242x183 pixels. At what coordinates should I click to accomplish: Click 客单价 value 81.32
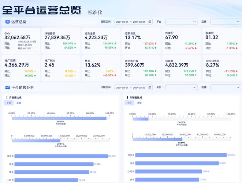click(x=212, y=37)
